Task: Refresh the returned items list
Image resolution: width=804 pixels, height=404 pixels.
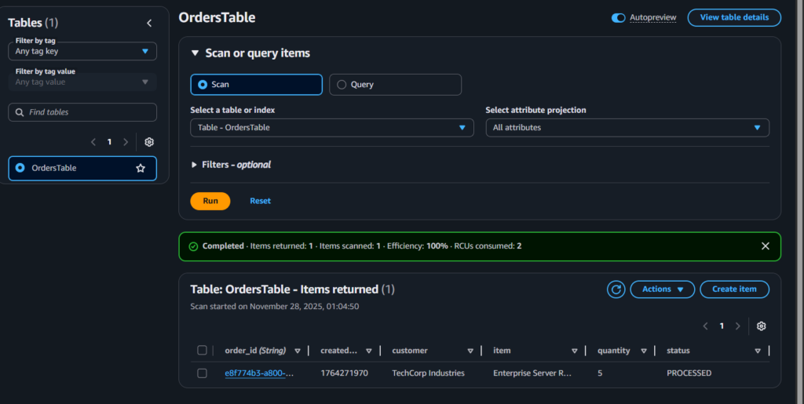Action: [x=616, y=289]
